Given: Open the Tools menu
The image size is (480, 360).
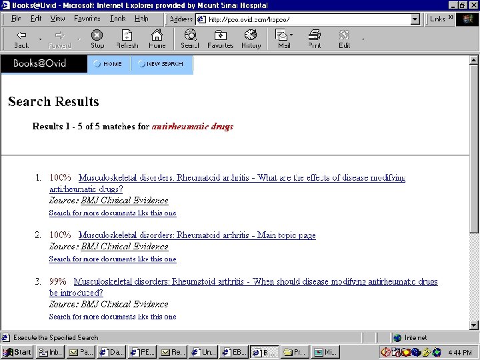Looking at the screenshot, I should pos(117,19).
